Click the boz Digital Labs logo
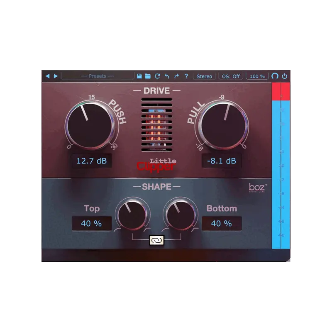Image resolution: width=332 pixels, height=332 pixels. (258, 188)
